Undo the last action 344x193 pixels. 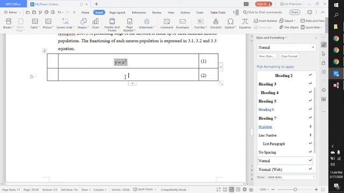[x=59, y=12]
